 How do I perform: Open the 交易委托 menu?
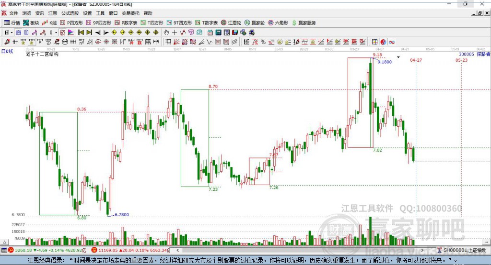(130, 13)
